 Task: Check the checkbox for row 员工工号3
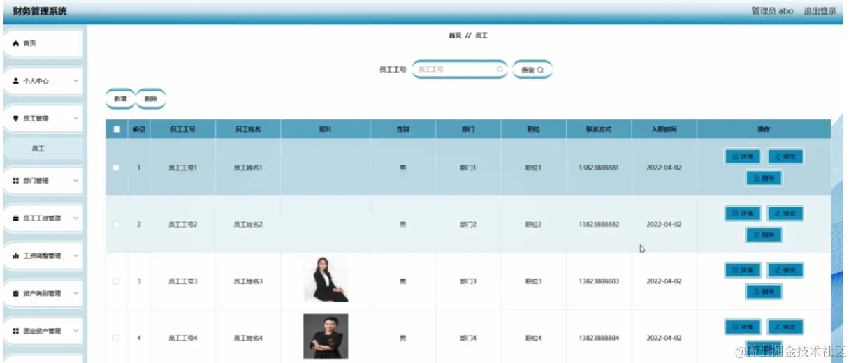116,281
